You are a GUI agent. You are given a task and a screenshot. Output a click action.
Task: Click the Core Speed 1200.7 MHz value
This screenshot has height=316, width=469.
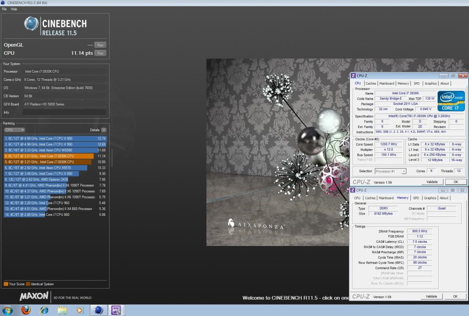(x=389, y=144)
